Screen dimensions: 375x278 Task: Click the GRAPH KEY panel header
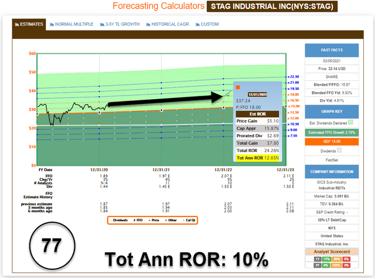click(x=332, y=111)
